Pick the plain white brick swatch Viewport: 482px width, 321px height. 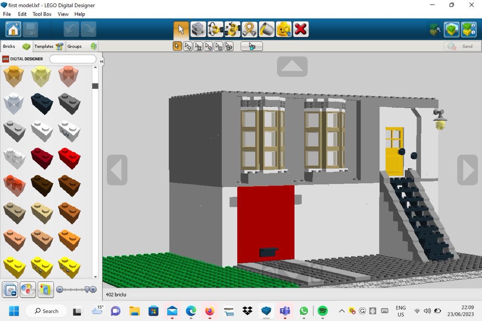point(42,130)
